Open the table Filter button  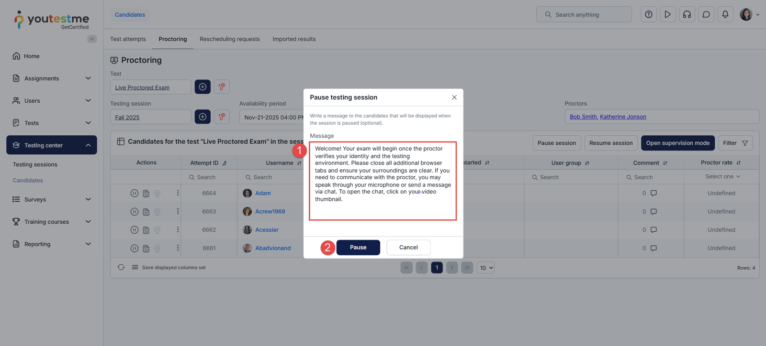[x=735, y=143]
